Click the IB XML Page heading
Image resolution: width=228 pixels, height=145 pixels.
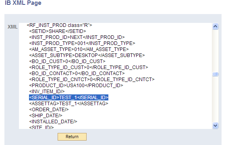coord(23,3)
